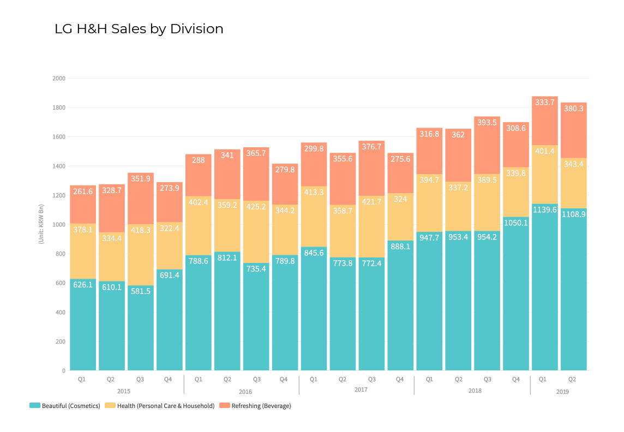Select the 610.1 cosmetics bar label
624x432 pixels.
[112, 287]
